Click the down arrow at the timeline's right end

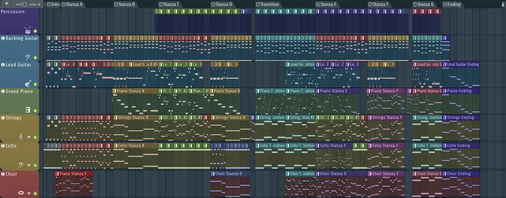[x=503, y=5]
